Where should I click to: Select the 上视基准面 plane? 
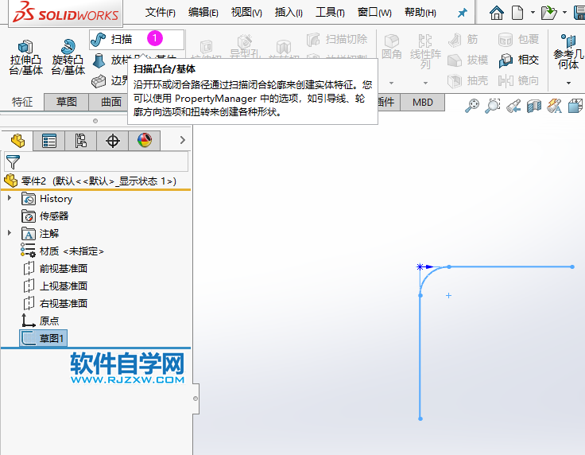pos(55,286)
